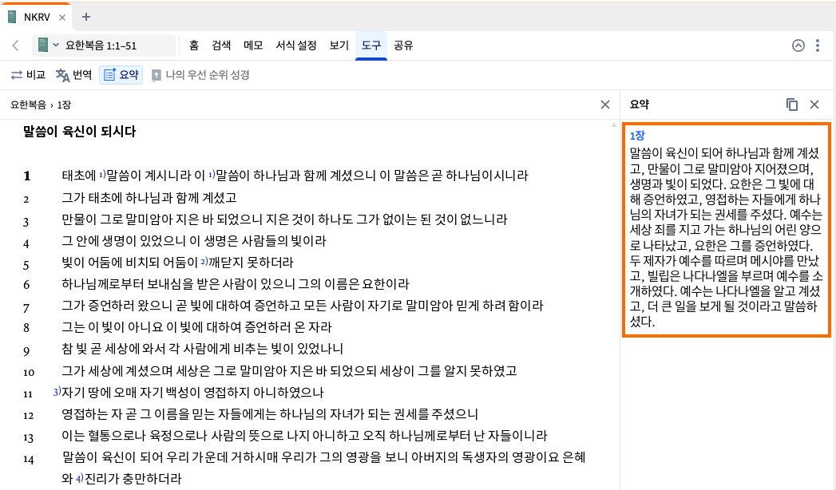Open footnote 4) in verse 14

[x=79, y=478]
